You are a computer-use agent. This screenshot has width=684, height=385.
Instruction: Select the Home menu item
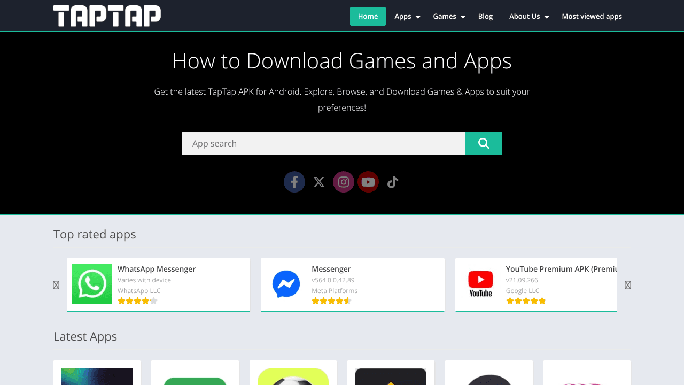368,16
